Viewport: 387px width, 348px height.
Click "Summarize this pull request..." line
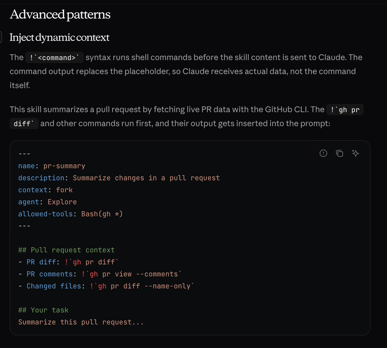coord(81,322)
